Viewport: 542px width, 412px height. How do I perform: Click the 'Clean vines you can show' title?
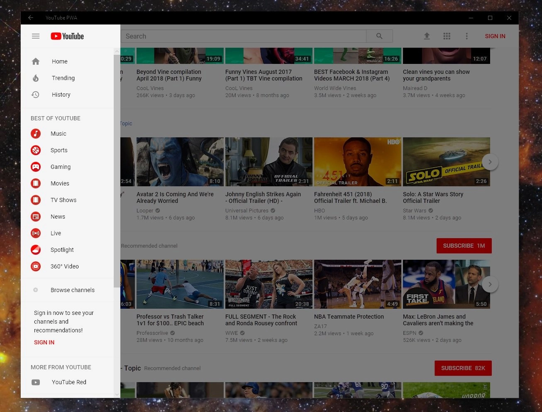coord(436,75)
